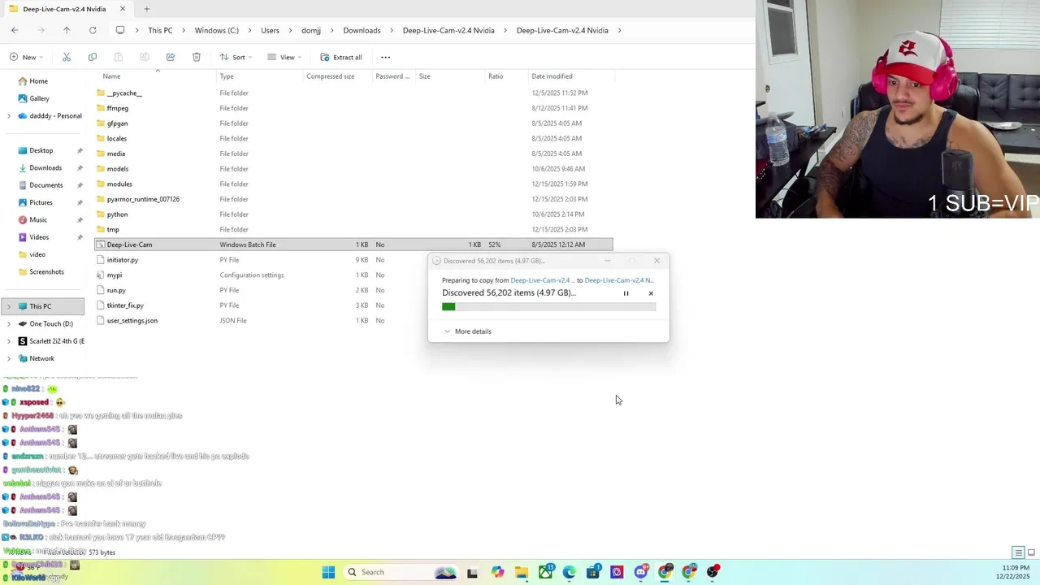Click This PC in address breadcrumb
Image resolution: width=1040 pixels, height=585 pixels.
pyautogui.click(x=160, y=30)
